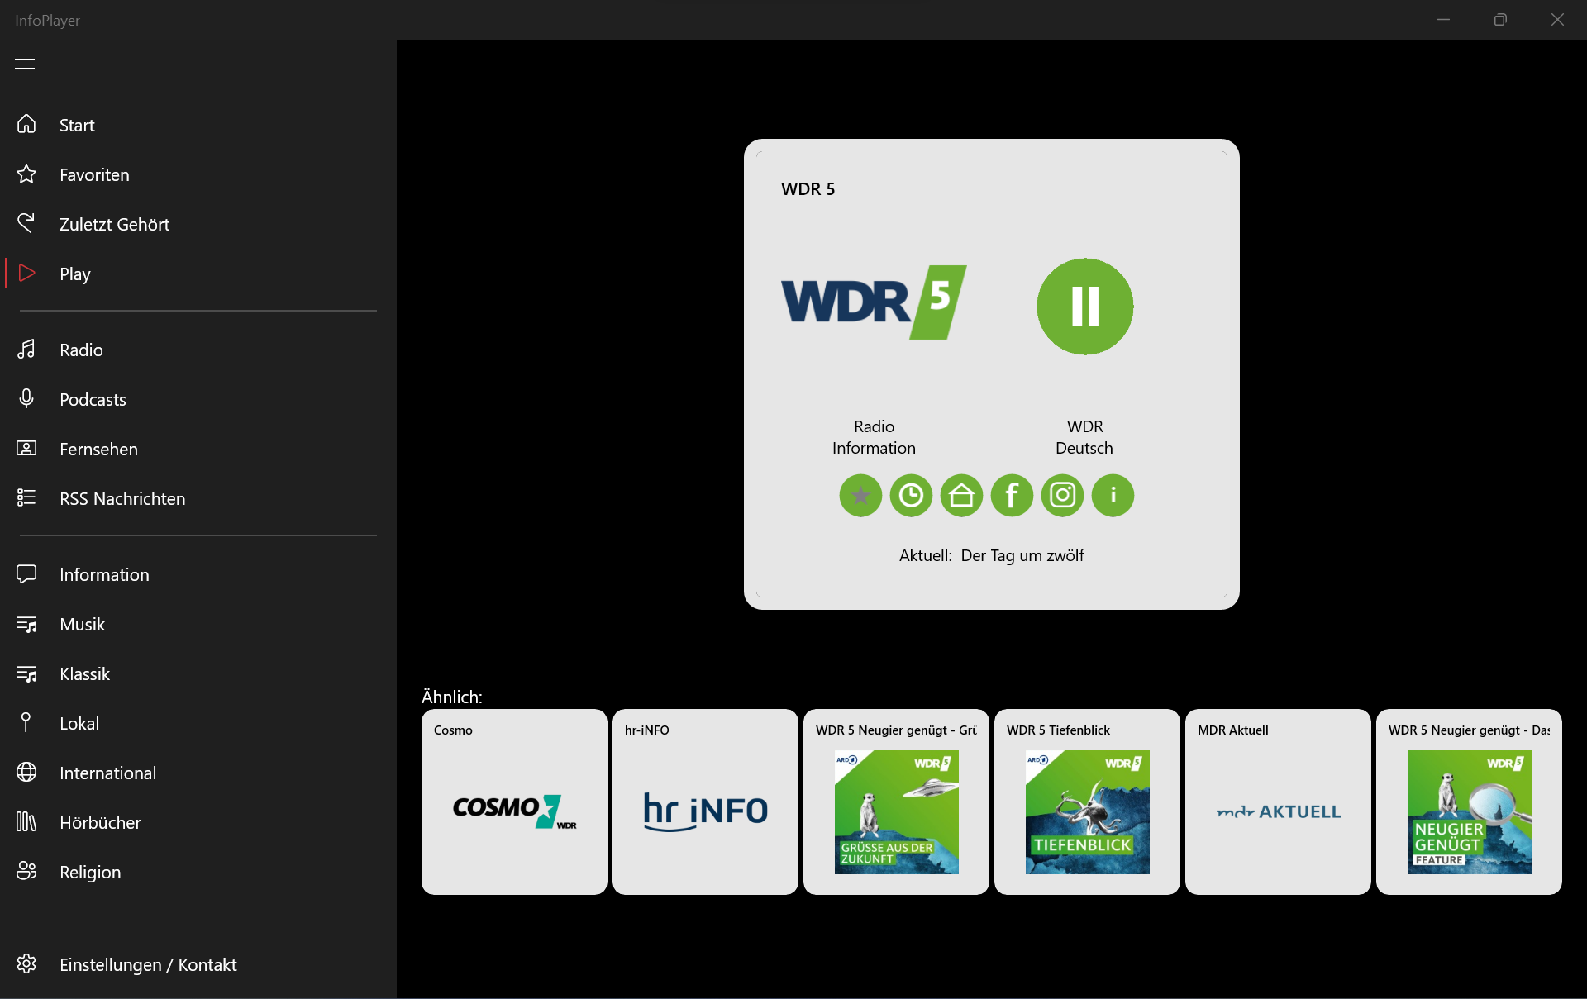Click the Radio music note icon
Image resolution: width=1587 pixels, height=999 pixels.
26,349
